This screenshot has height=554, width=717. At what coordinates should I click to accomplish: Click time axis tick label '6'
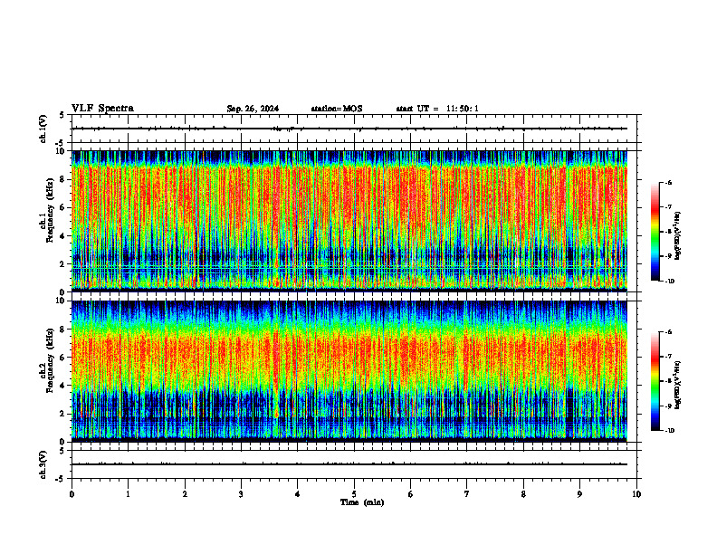coord(411,494)
